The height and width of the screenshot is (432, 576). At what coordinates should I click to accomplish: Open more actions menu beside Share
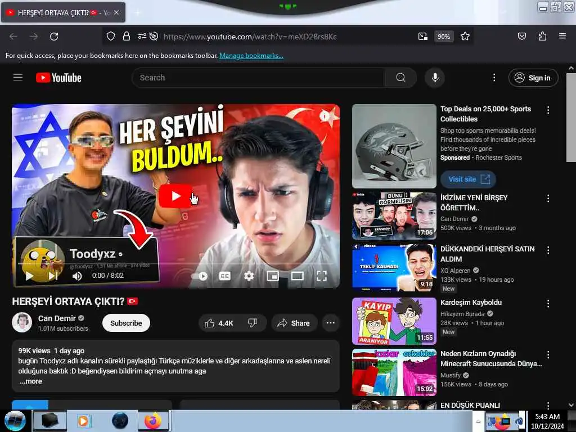[331, 323]
